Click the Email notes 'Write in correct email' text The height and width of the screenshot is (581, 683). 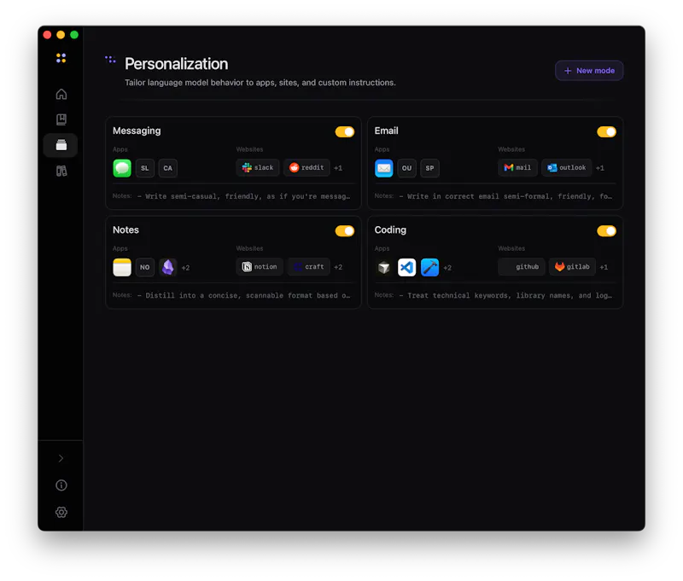click(505, 196)
